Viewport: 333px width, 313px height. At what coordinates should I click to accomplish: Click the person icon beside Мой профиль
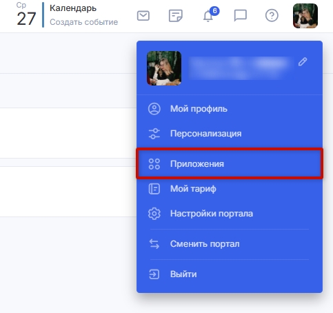pyautogui.click(x=154, y=109)
